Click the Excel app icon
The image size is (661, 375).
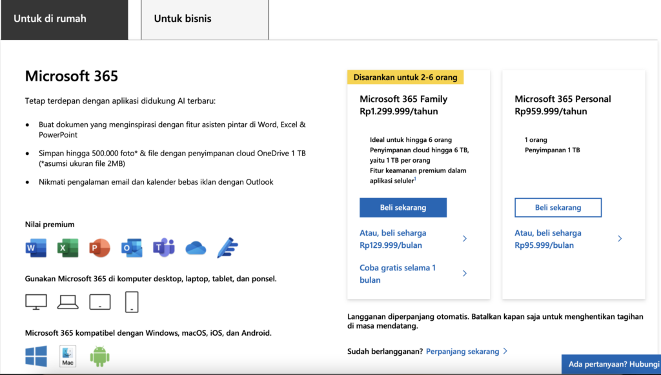pos(68,247)
